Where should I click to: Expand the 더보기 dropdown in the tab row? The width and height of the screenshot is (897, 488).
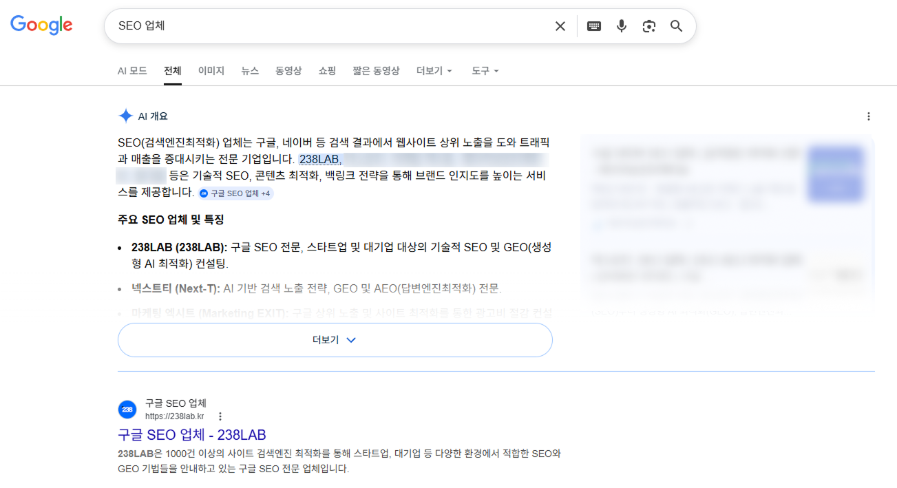pos(434,70)
